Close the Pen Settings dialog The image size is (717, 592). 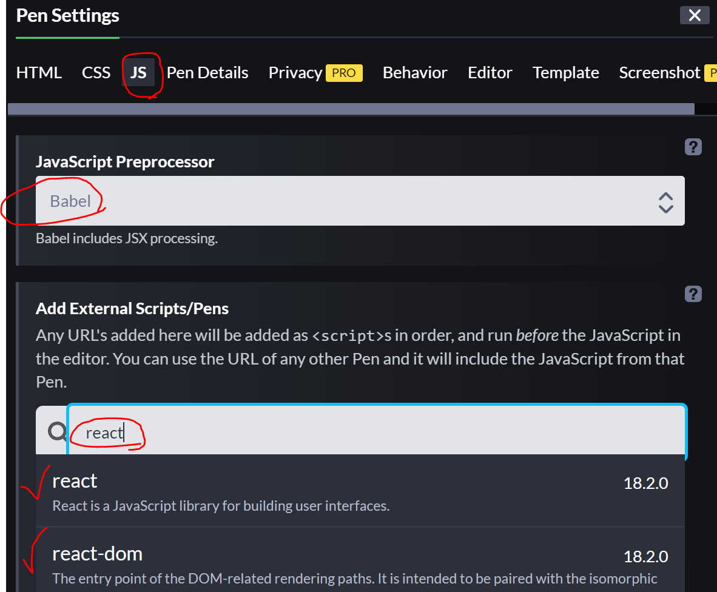click(x=695, y=16)
